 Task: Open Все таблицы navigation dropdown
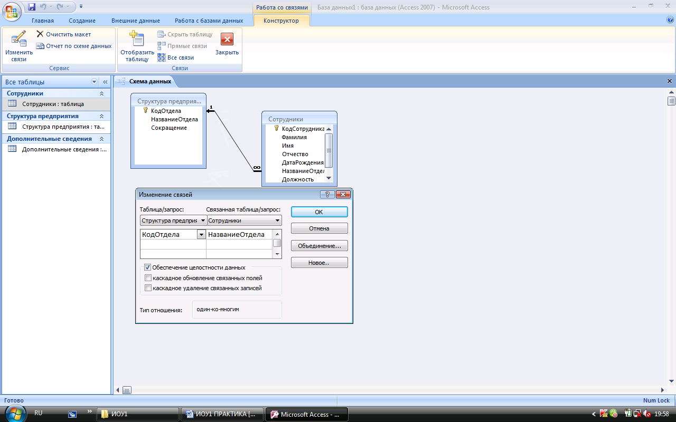click(95, 82)
